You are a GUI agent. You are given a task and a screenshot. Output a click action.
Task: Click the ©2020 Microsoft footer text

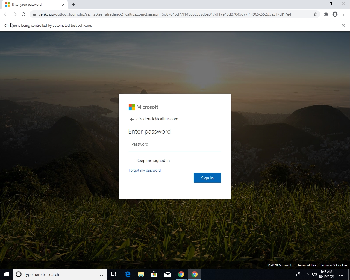[280, 265]
